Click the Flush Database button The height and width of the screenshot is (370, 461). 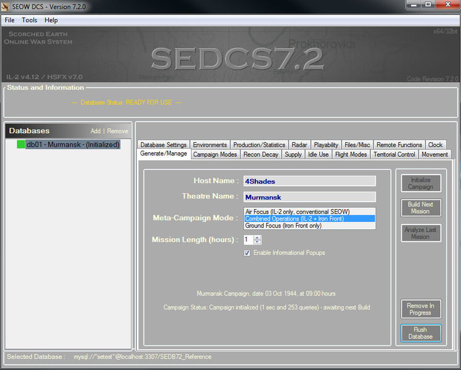coord(420,333)
